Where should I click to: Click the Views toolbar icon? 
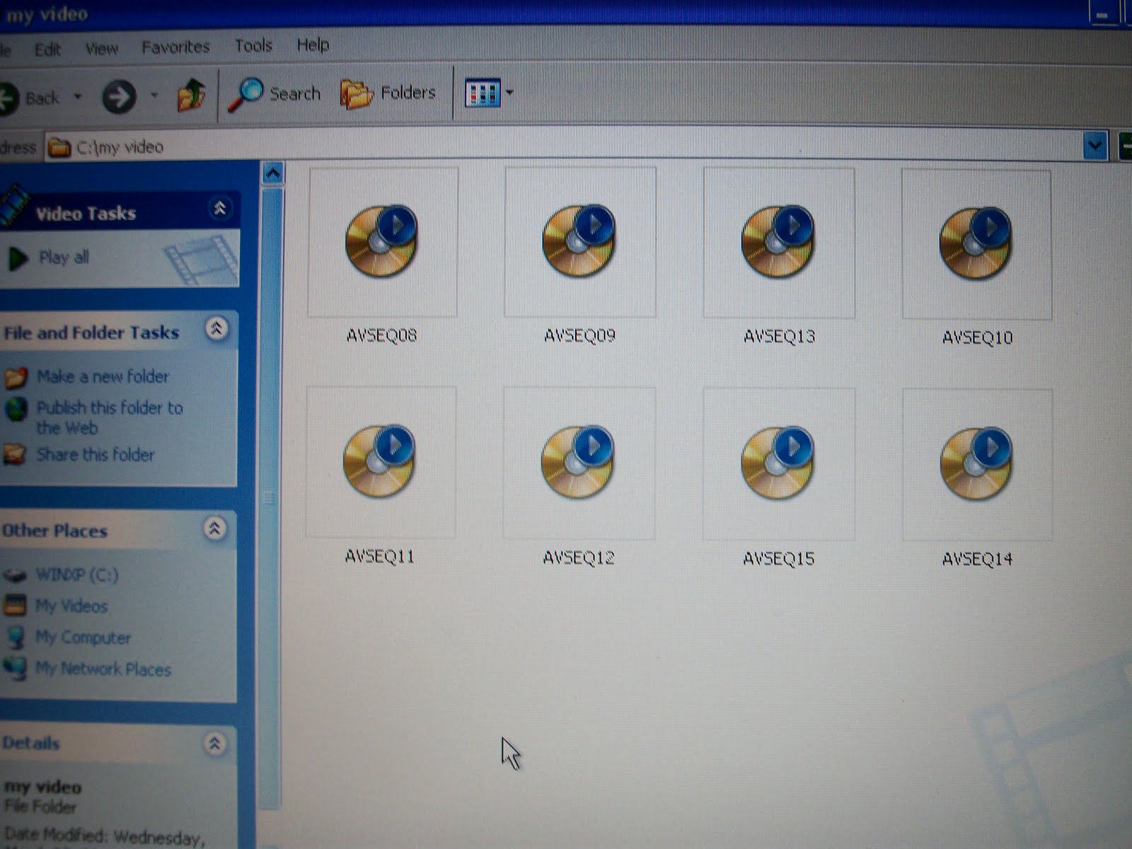click(482, 93)
